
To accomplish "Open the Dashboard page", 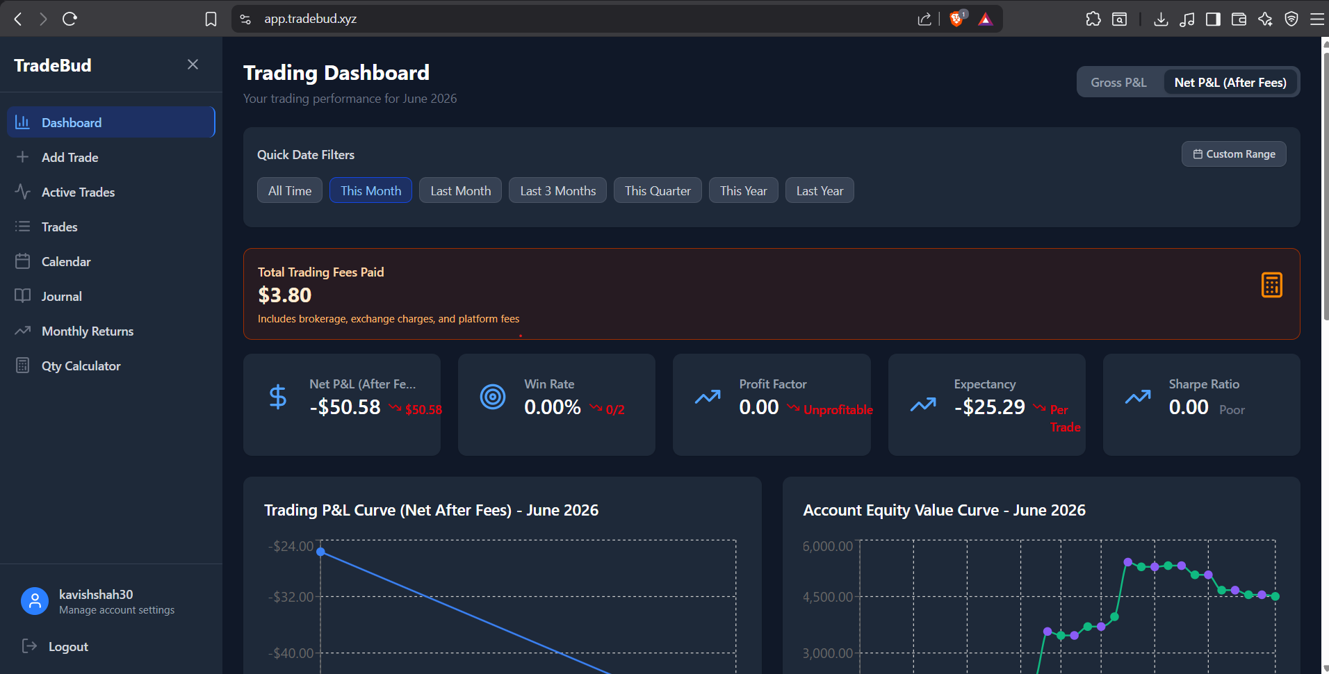I will point(111,122).
